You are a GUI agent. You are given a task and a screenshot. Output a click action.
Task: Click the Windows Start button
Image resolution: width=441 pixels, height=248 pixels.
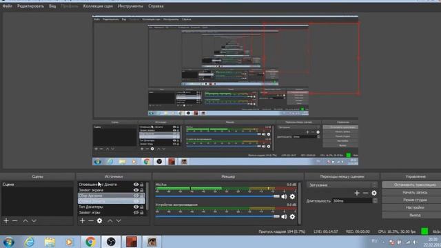[x=9, y=242]
